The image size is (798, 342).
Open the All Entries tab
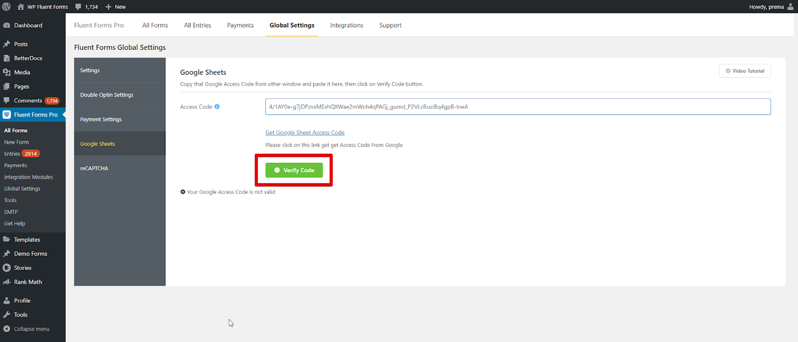point(198,25)
